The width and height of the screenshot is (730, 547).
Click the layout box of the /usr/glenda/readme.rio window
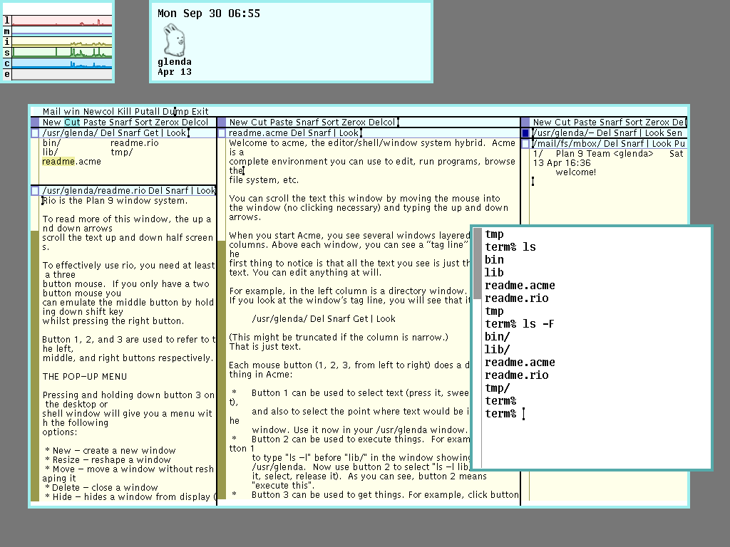click(35, 190)
